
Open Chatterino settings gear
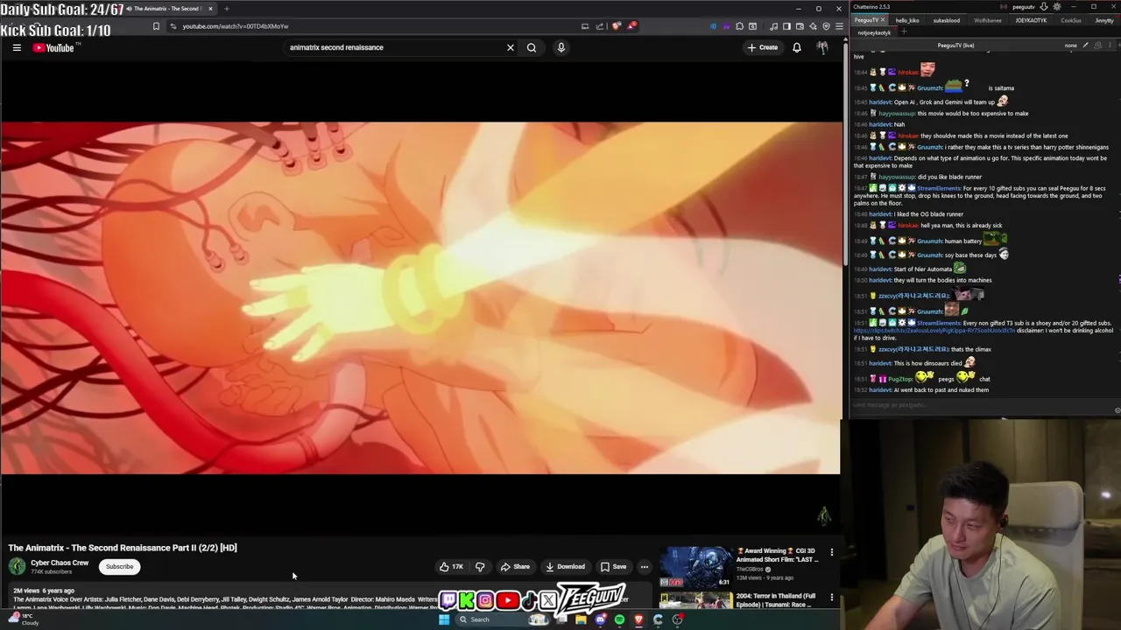coord(1057,7)
